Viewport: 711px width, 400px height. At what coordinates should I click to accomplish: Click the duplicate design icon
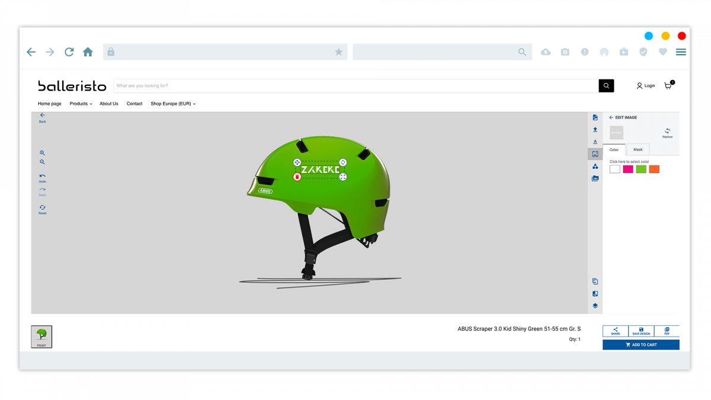(595, 281)
